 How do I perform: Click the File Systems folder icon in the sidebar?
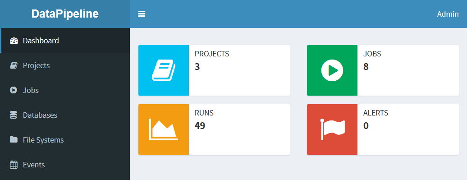click(14, 139)
